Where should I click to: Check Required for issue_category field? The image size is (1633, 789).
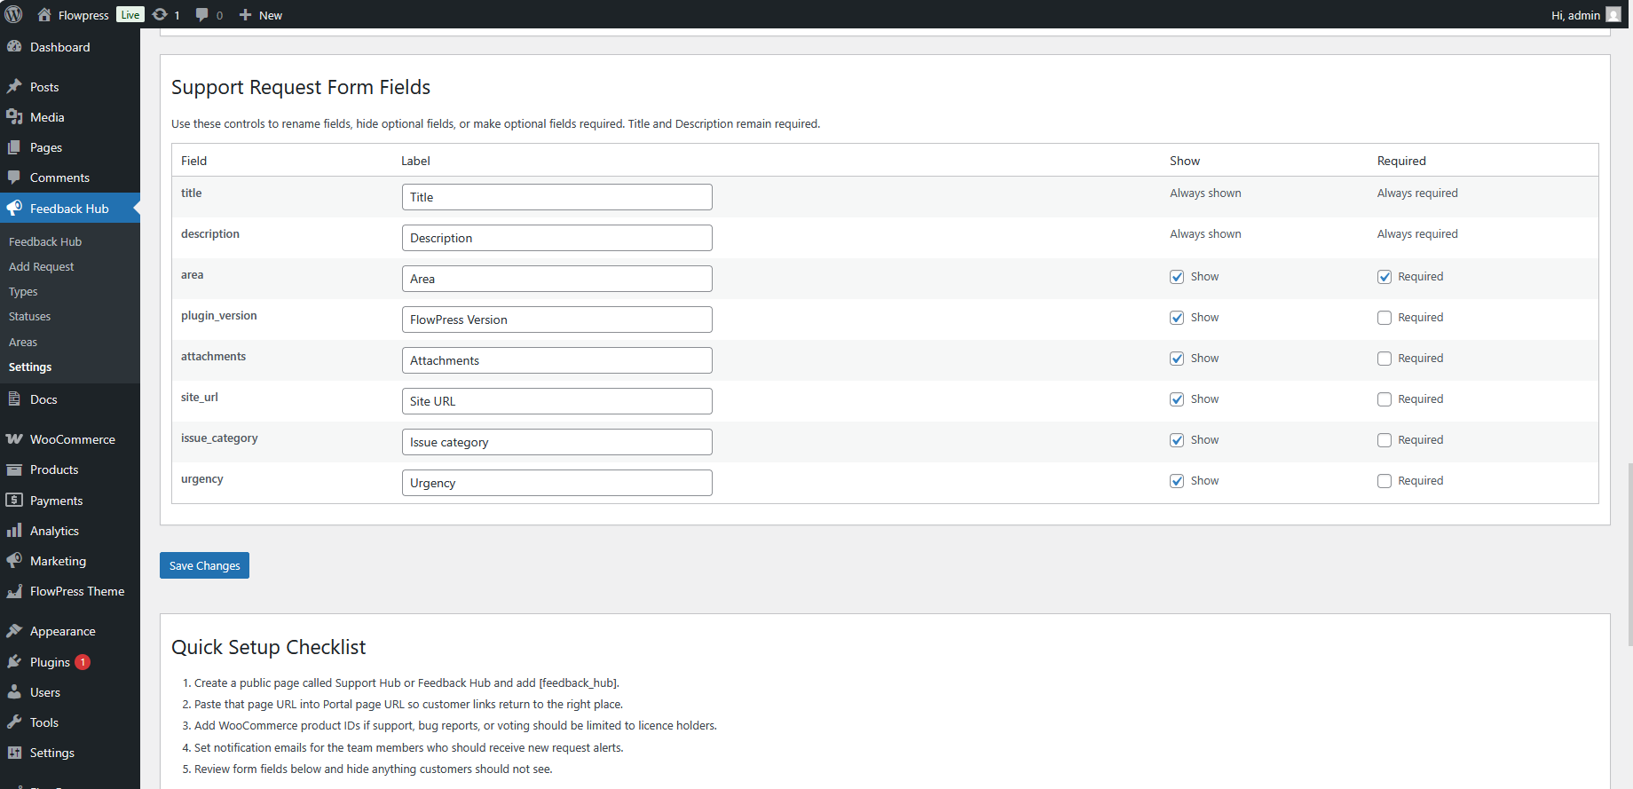point(1384,440)
